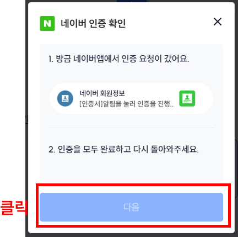The height and width of the screenshot is (237, 238).
Task: Click the 다음 button
Action: coord(131,207)
